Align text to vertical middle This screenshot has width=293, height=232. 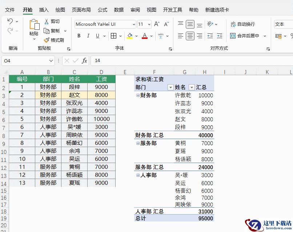click(190, 24)
